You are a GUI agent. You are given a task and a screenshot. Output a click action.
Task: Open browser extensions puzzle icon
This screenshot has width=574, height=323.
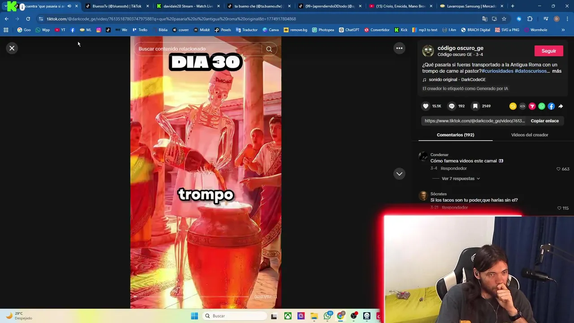(530, 19)
